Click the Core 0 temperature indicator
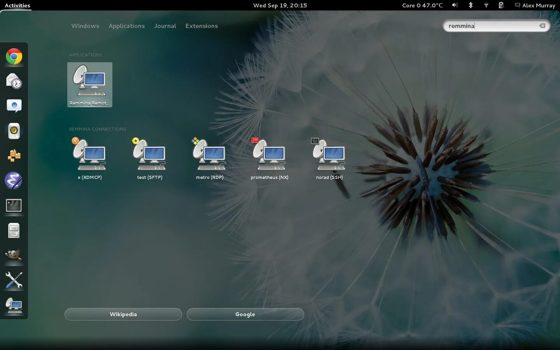 tap(422, 5)
